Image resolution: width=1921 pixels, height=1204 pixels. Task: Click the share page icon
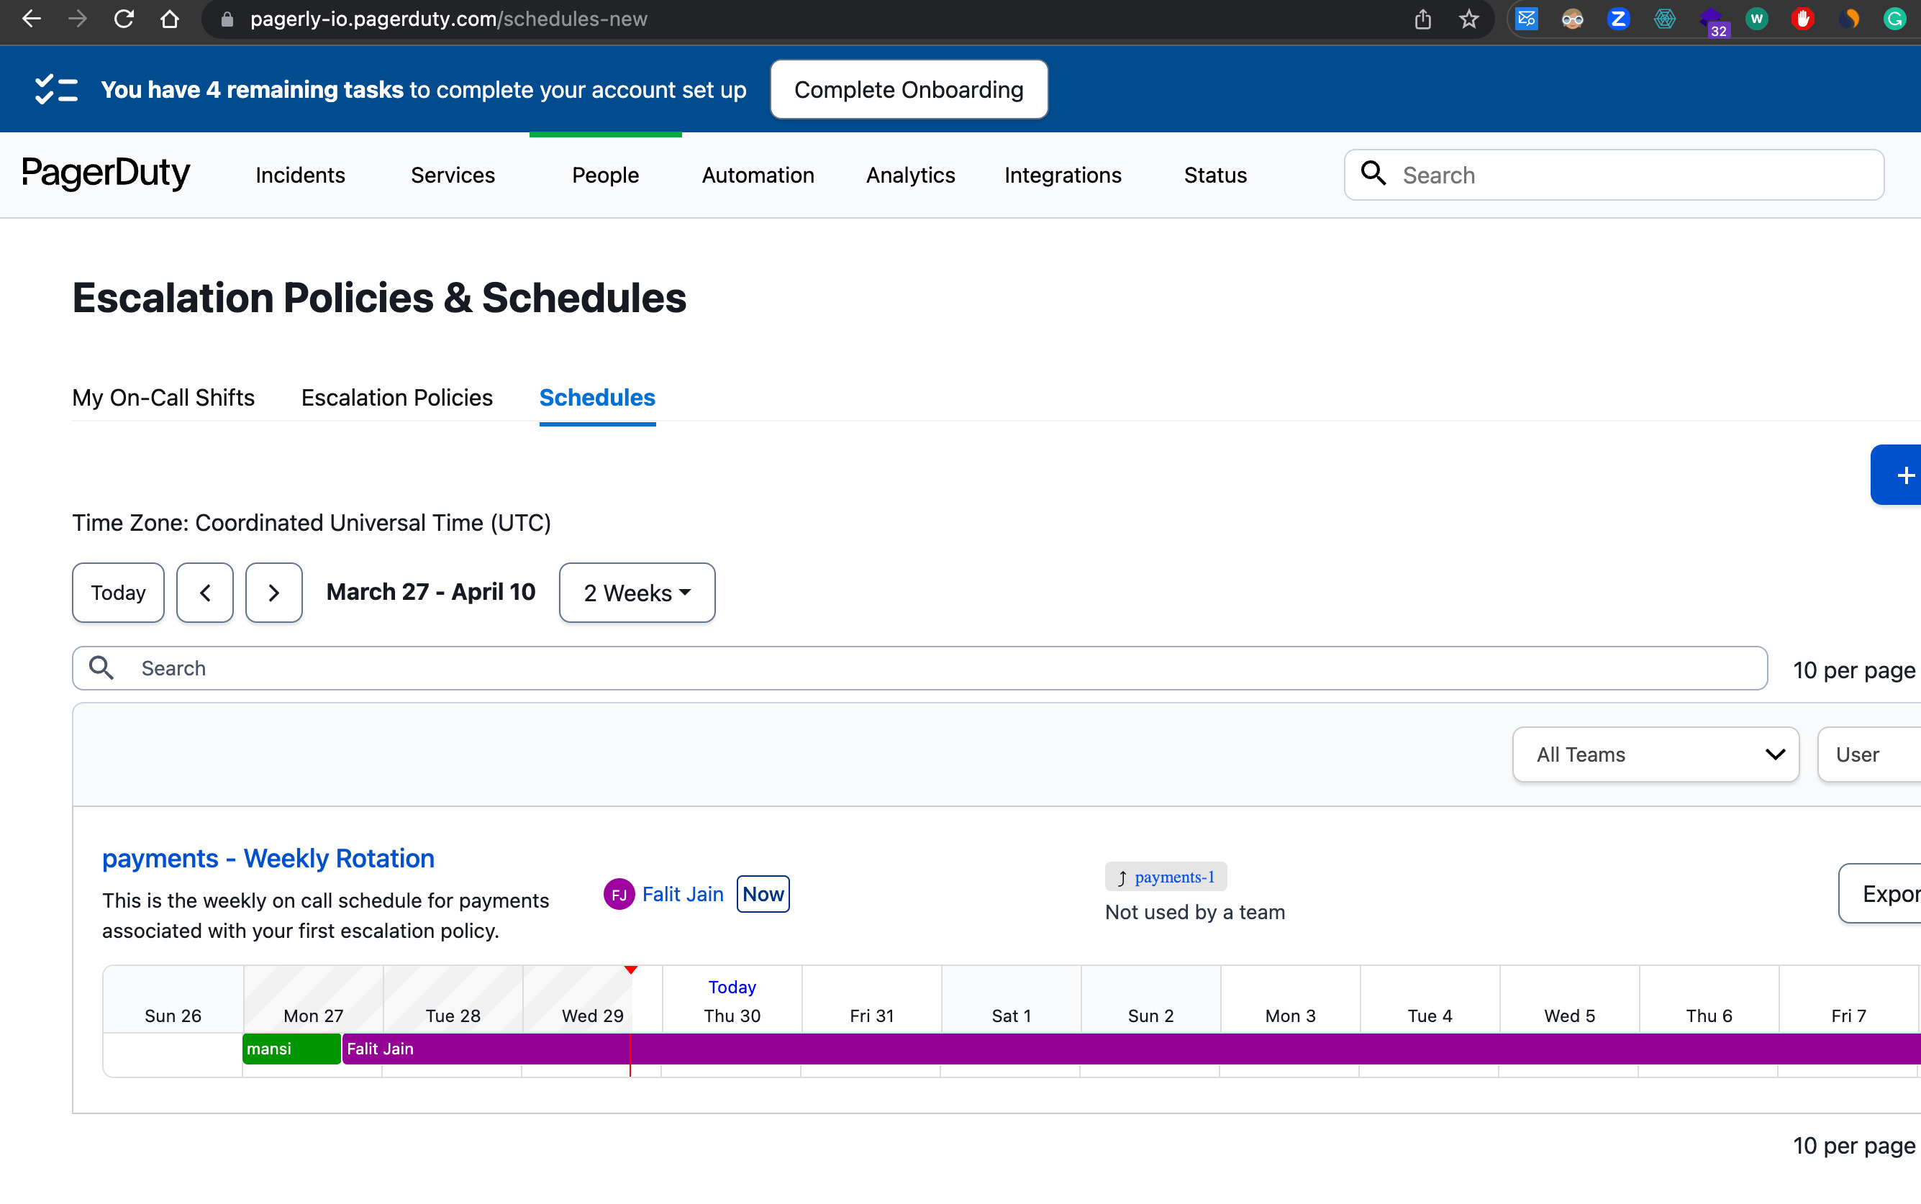pyautogui.click(x=1422, y=18)
